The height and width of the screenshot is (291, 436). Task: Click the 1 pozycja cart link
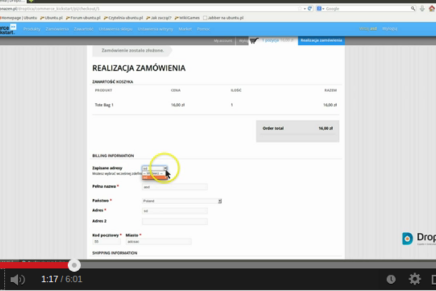pos(270,40)
